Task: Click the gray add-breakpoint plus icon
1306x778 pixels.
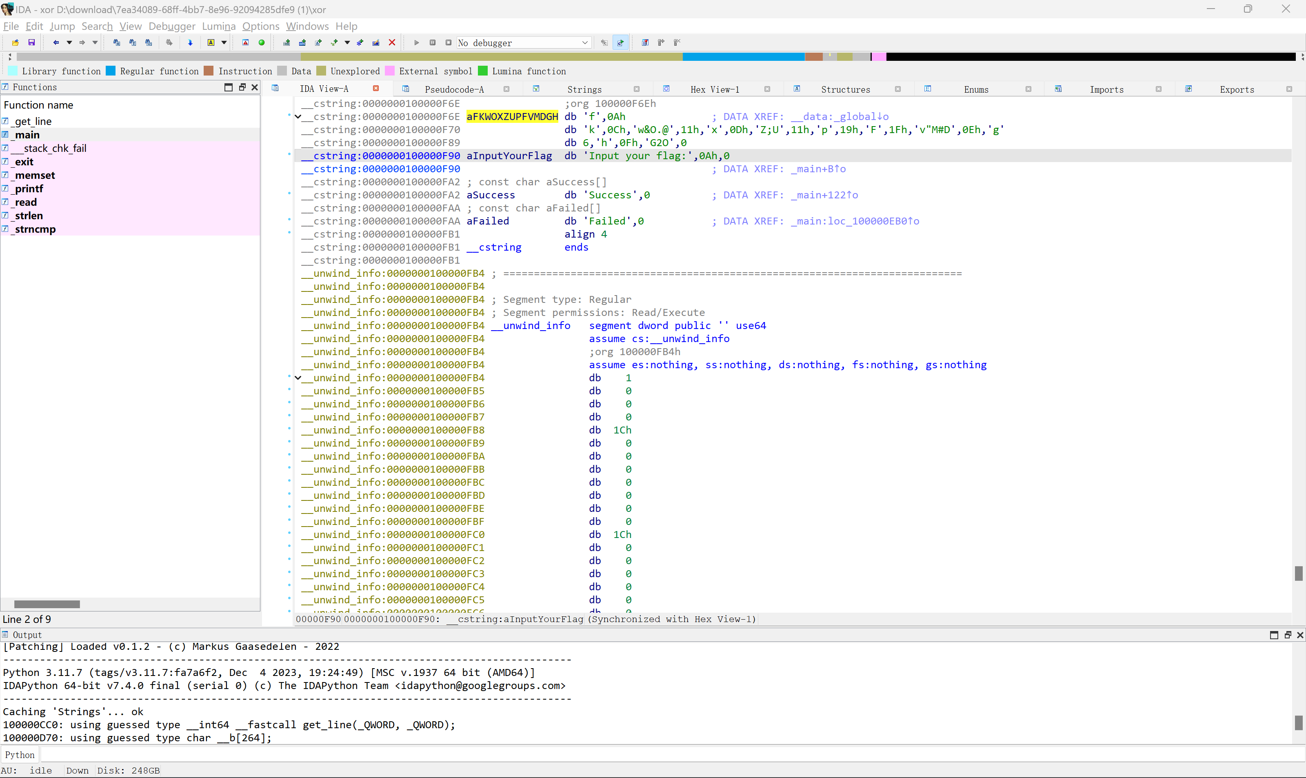Action: [x=661, y=42]
